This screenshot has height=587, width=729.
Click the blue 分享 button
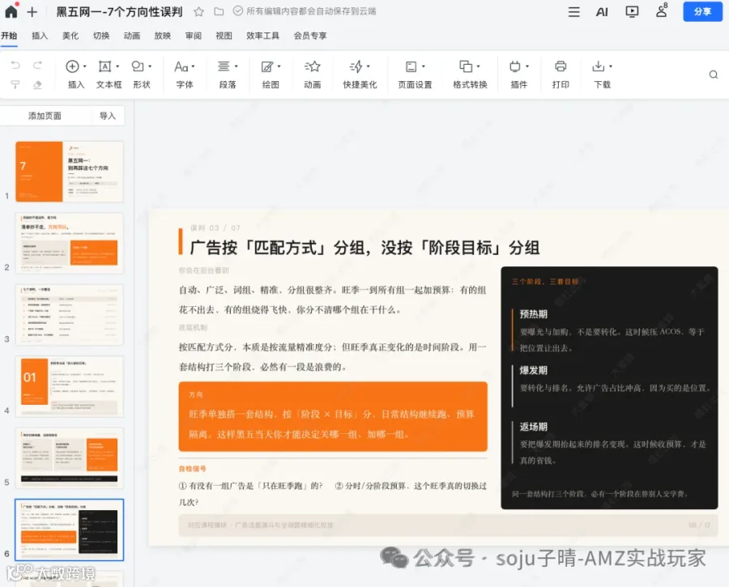click(x=702, y=11)
